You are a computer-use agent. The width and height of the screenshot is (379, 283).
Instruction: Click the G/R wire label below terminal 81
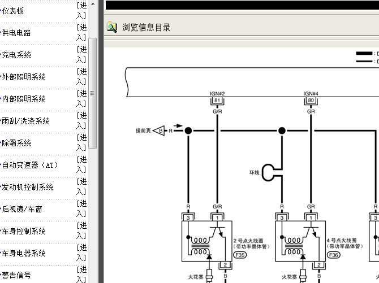coord(217,111)
